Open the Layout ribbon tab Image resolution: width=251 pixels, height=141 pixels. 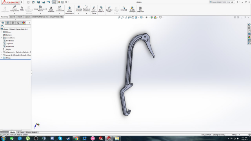(x=13, y=17)
